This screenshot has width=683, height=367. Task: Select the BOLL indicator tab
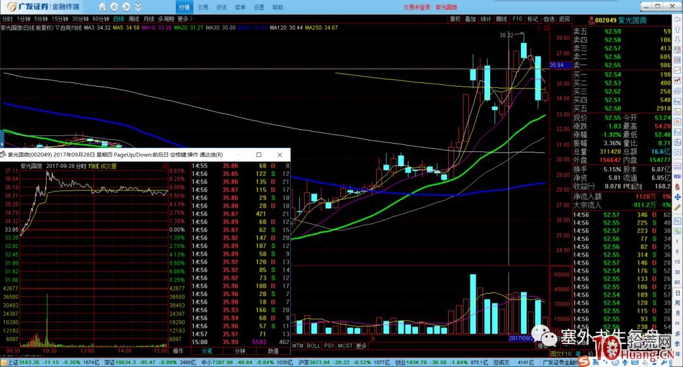[x=314, y=345]
